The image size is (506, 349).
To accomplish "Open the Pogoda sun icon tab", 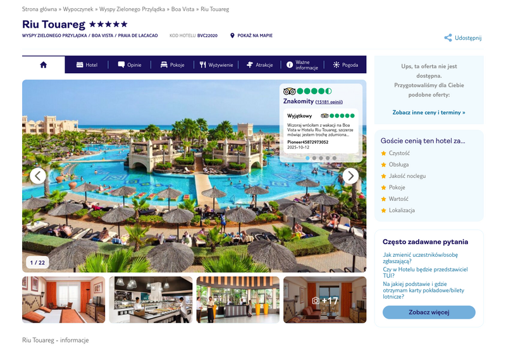I will [345, 65].
